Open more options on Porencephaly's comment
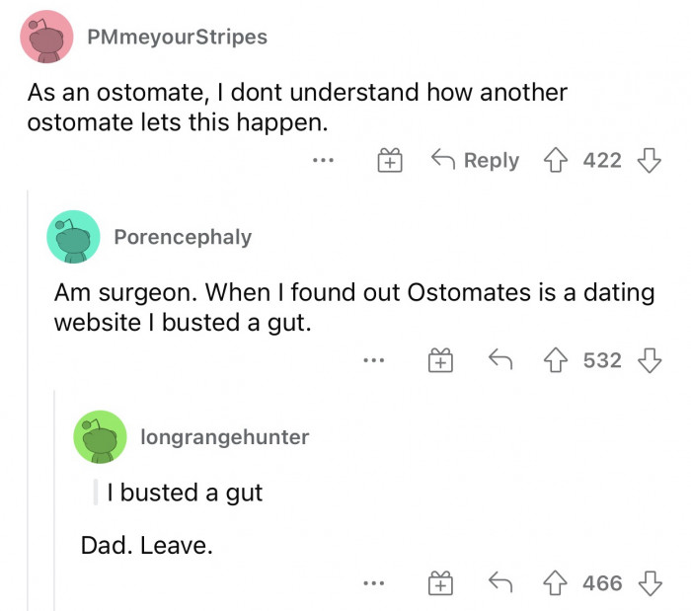691x611 pixels. pyautogui.click(x=372, y=361)
